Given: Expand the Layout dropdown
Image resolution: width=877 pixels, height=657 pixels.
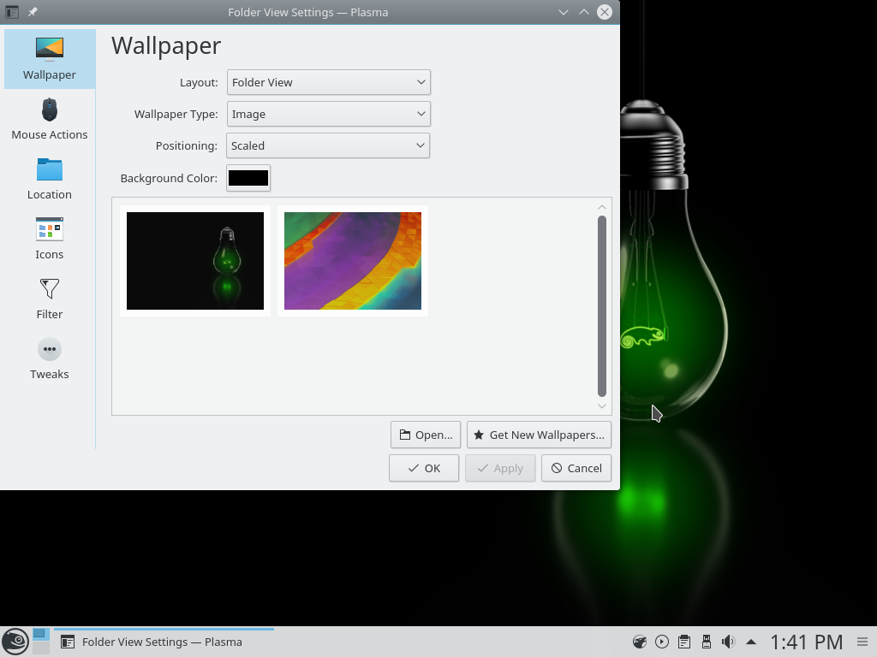Looking at the screenshot, I should coord(328,82).
